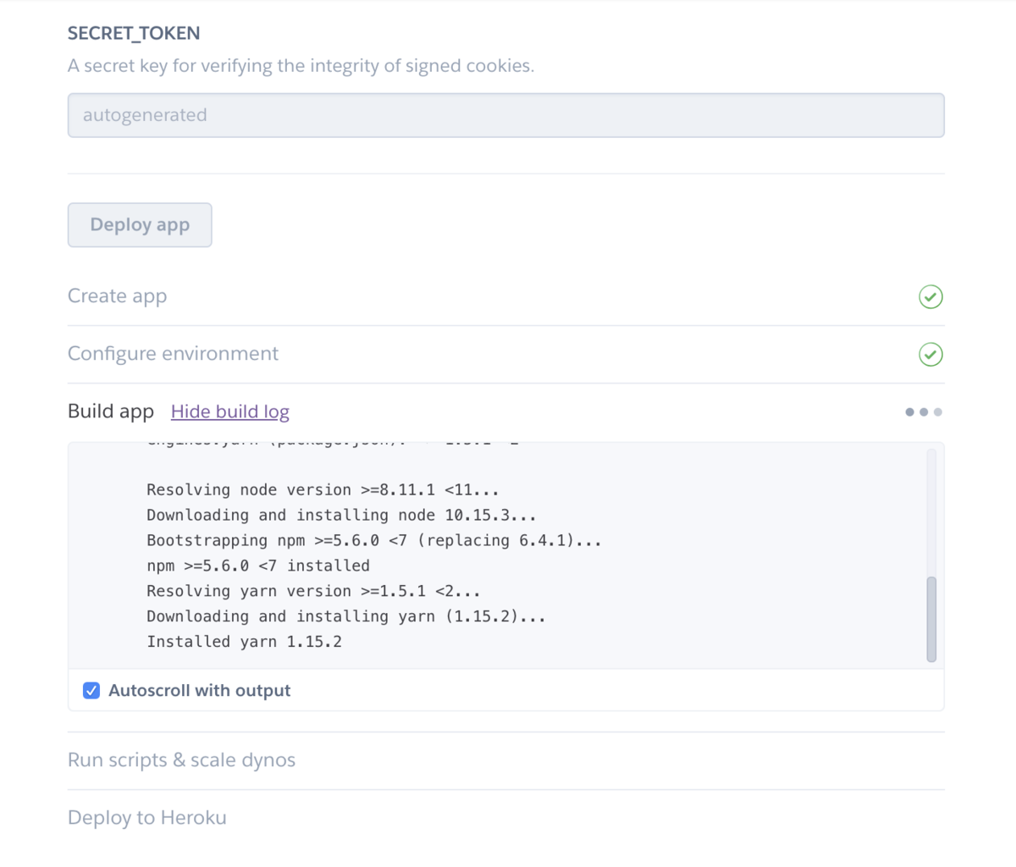Screen dimensions: 1016x867
Task: Click the 'Installed yarn 1.15.2' log line
Action: (x=244, y=642)
